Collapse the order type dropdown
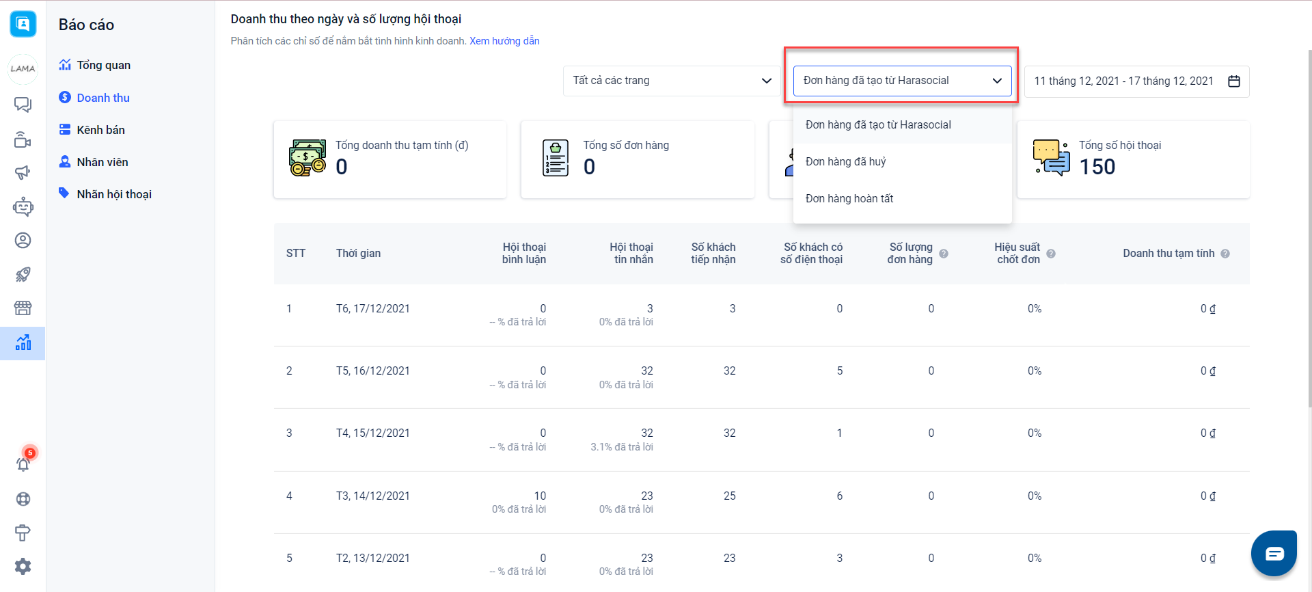Image resolution: width=1312 pixels, height=592 pixels. click(902, 81)
